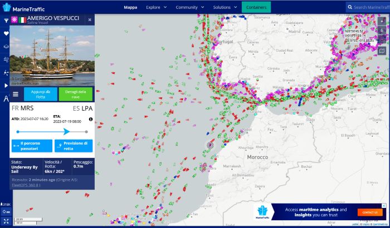Click the voyage progress arrow on slider
This screenshot has width=390, height=228.
[x=66, y=132]
